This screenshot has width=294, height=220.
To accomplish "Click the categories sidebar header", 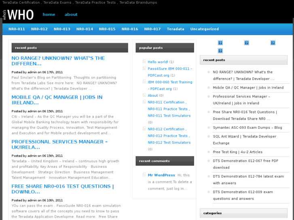I will pyautogui.click(x=243, y=213).
